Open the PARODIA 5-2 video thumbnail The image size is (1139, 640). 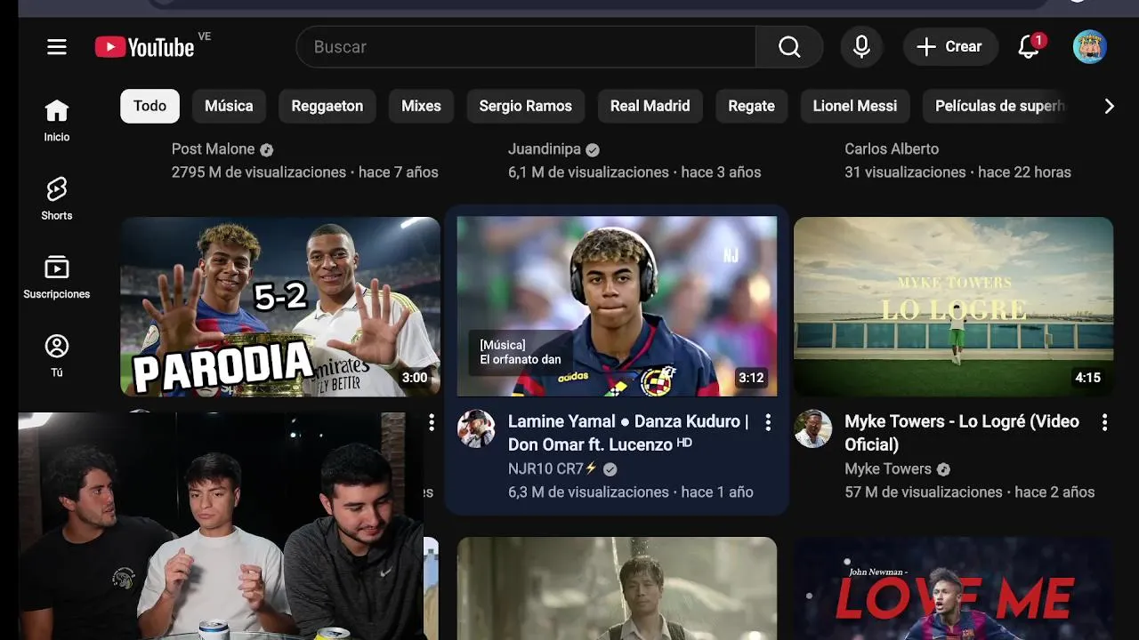(280, 307)
